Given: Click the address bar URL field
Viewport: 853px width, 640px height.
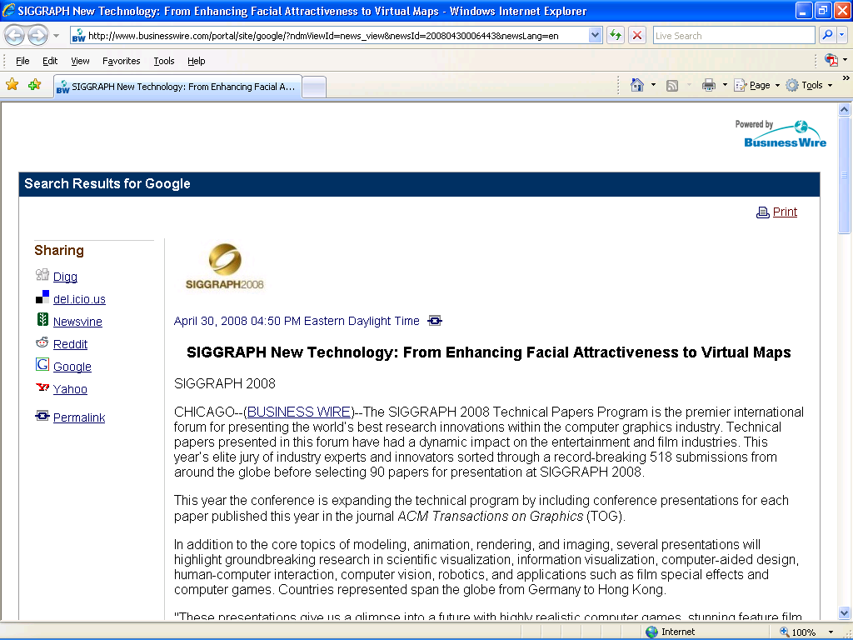Looking at the screenshot, I should (x=330, y=36).
